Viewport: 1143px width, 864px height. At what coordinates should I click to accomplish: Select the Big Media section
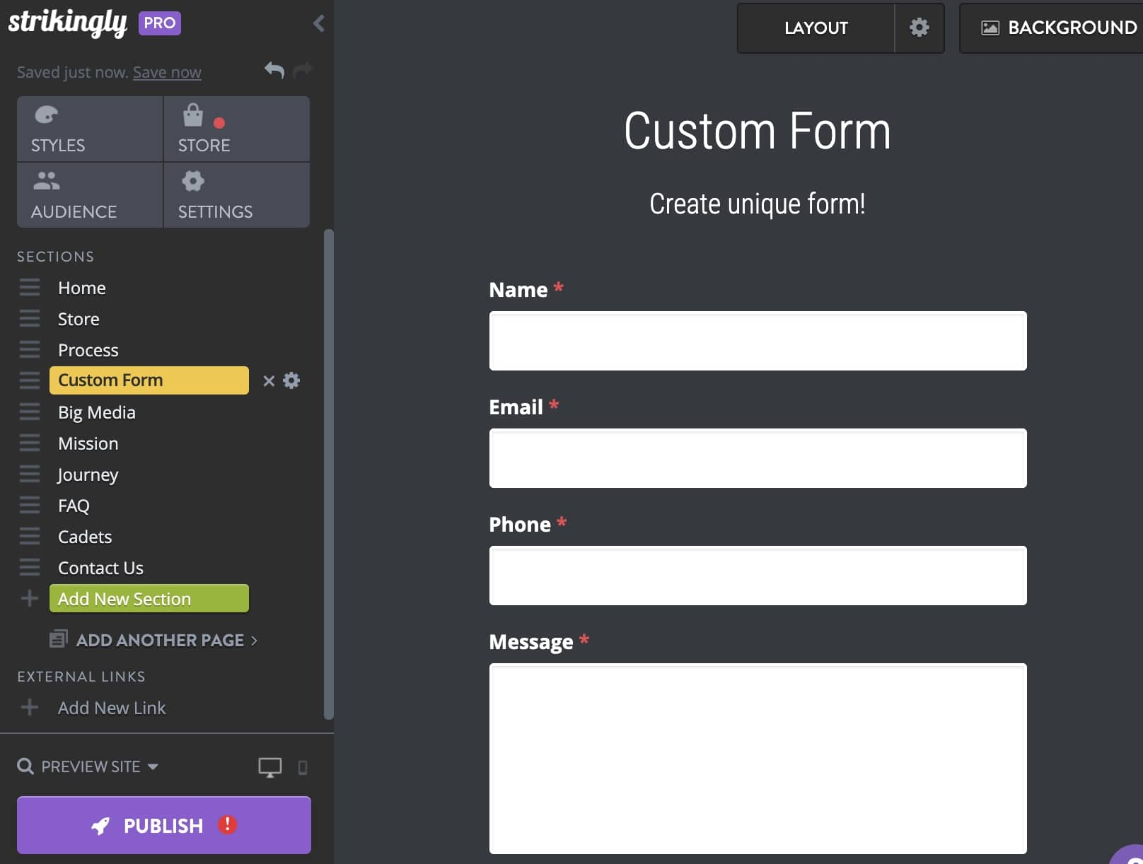click(97, 412)
